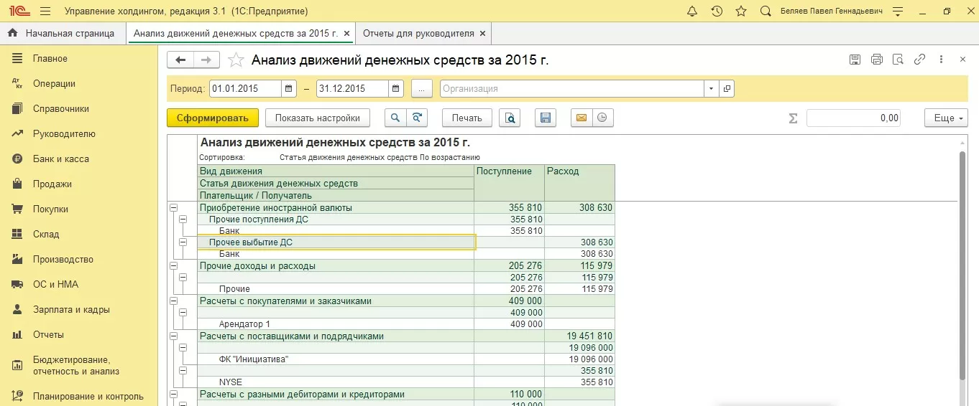Click the magnifier find icon in report toolbar
Viewport: 979px width, 406px height.
tap(395, 118)
